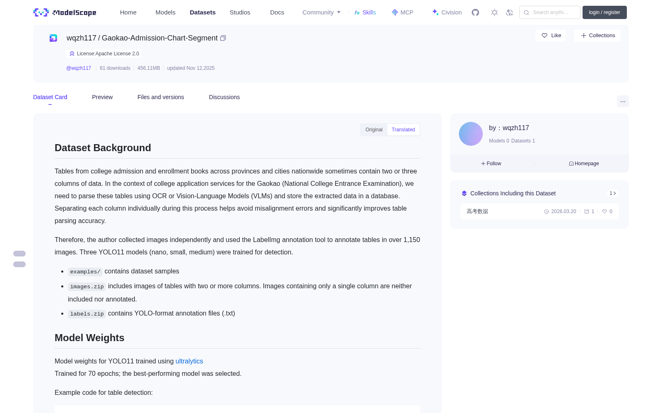Click the images.zip code label
This screenshot has width=662, height=413.
(87, 287)
